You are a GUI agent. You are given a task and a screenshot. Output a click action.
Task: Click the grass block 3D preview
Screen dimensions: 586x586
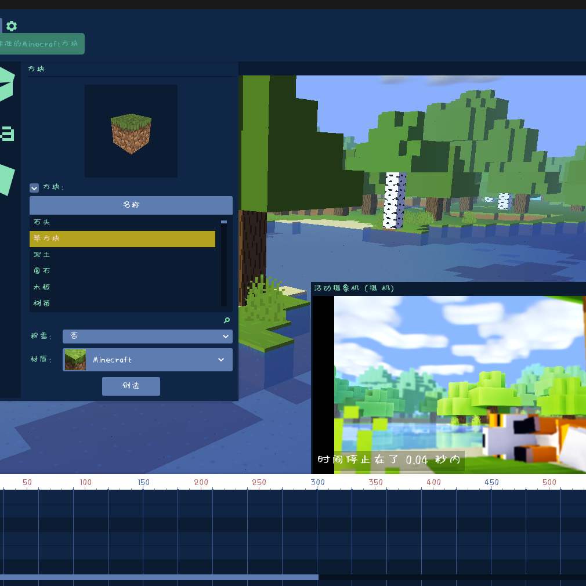[x=131, y=132]
